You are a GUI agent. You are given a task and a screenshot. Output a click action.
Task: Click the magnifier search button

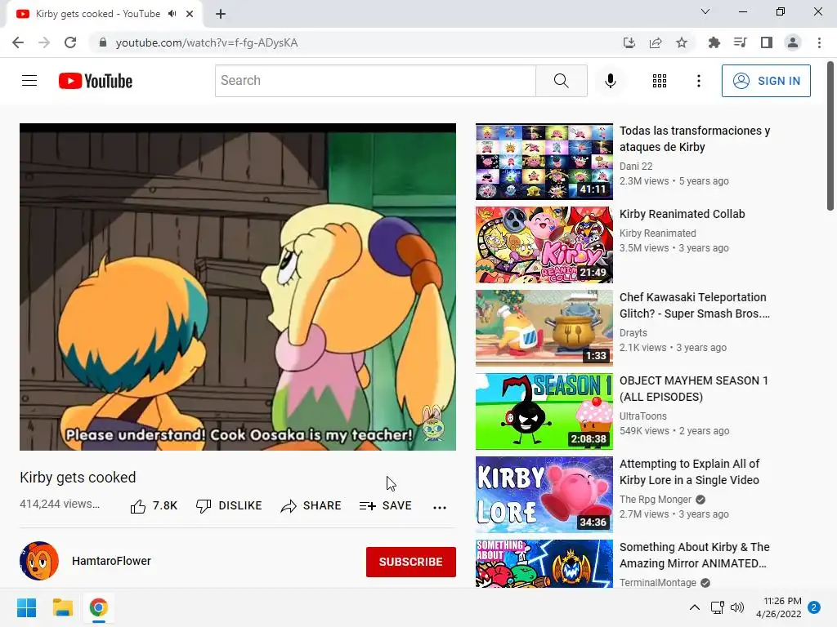(561, 81)
